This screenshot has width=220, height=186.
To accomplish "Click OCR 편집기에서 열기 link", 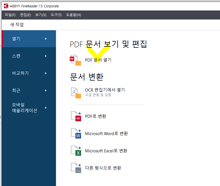I will (x=105, y=90).
